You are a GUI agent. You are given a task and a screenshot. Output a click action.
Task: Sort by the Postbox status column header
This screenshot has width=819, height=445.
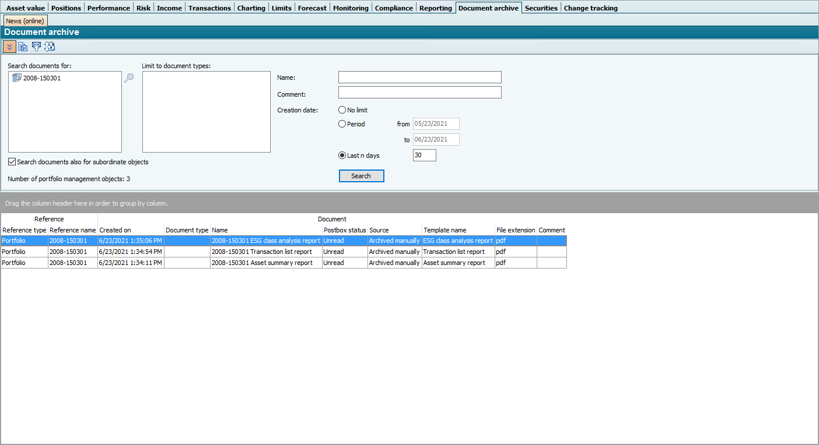[x=344, y=230]
